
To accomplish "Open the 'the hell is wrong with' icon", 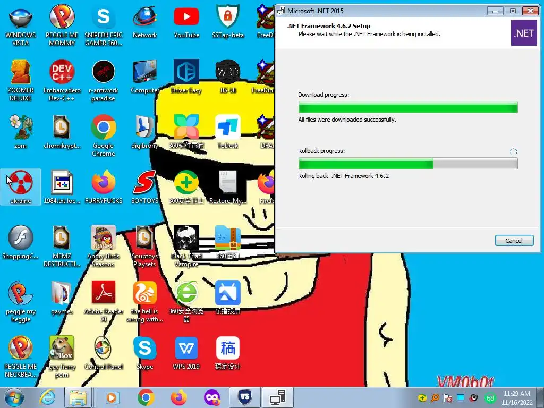I will tap(144, 301).
